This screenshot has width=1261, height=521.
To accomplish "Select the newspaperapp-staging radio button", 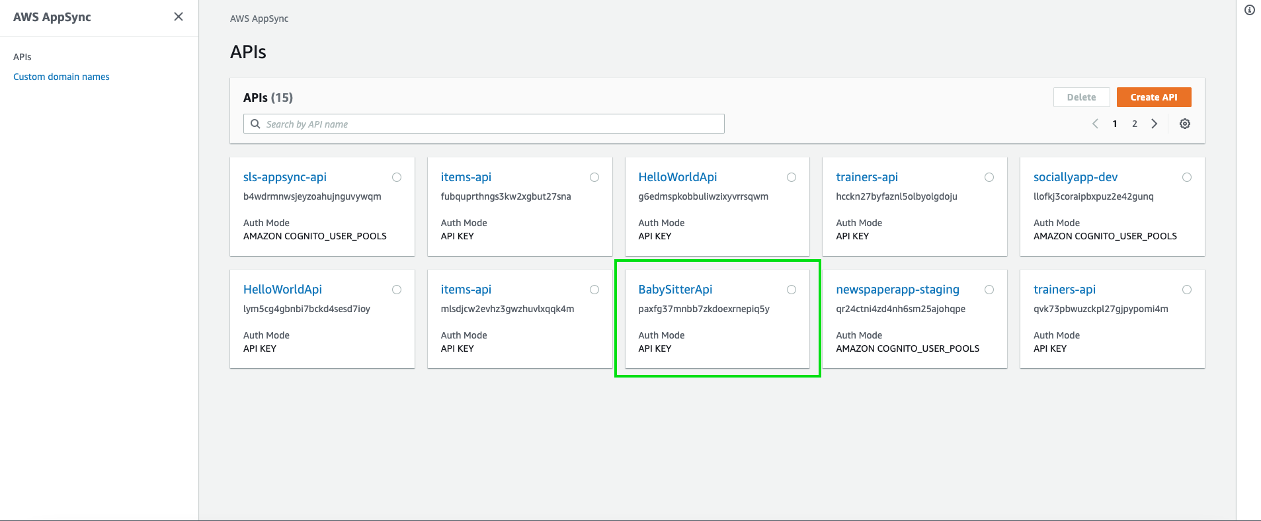I will click(x=989, y=290).
